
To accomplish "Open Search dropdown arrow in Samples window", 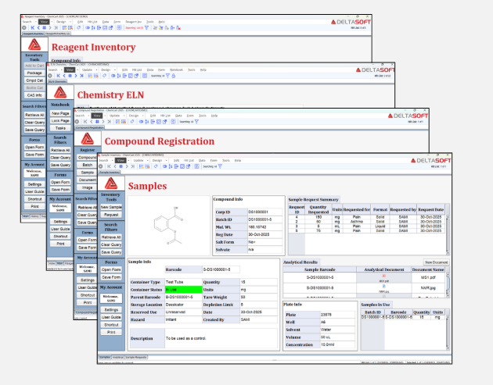I will tap(112, 160).
